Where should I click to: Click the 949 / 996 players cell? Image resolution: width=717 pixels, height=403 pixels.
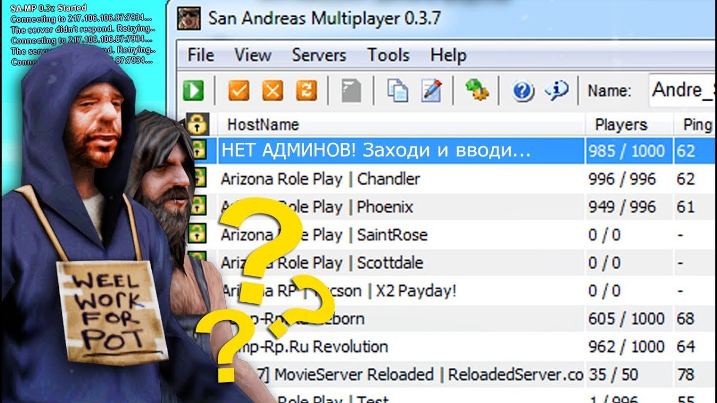tap(622, 207)
